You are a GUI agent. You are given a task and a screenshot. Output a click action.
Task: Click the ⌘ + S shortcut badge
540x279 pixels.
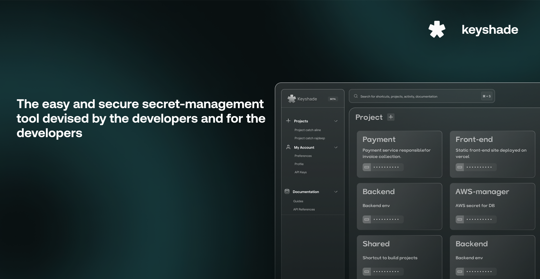(487, 96)
